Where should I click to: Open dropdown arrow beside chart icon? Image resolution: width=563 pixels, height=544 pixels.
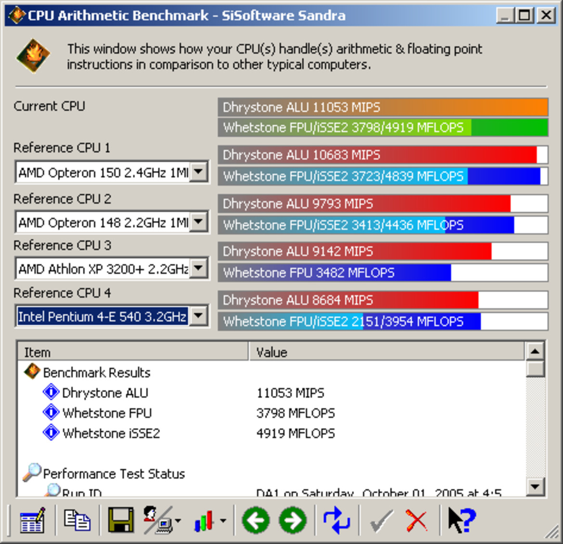(223, 520)
